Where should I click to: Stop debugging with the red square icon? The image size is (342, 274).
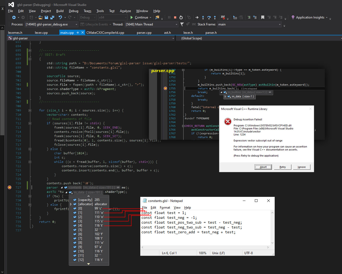[x=175, y=17]
